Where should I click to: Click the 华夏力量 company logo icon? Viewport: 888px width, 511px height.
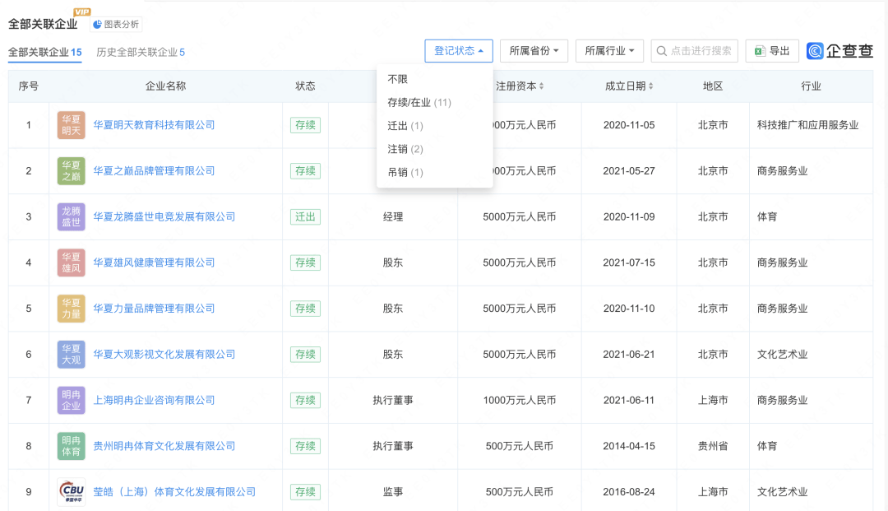pyautogui.click(x=72, y=309)
